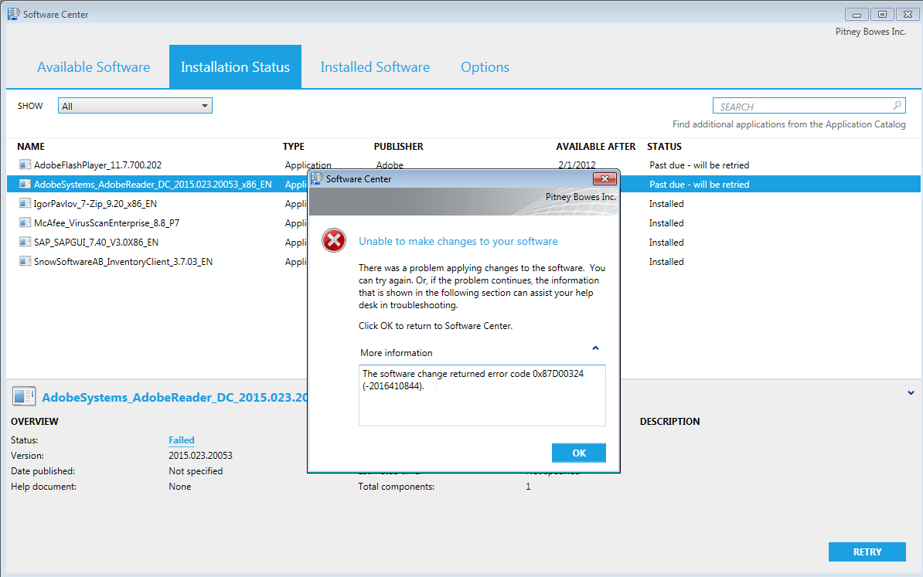Screen dimensions: 923x577
Task: Sort by the AVAILABLE AFTER column header
Action: pos(596,147)
